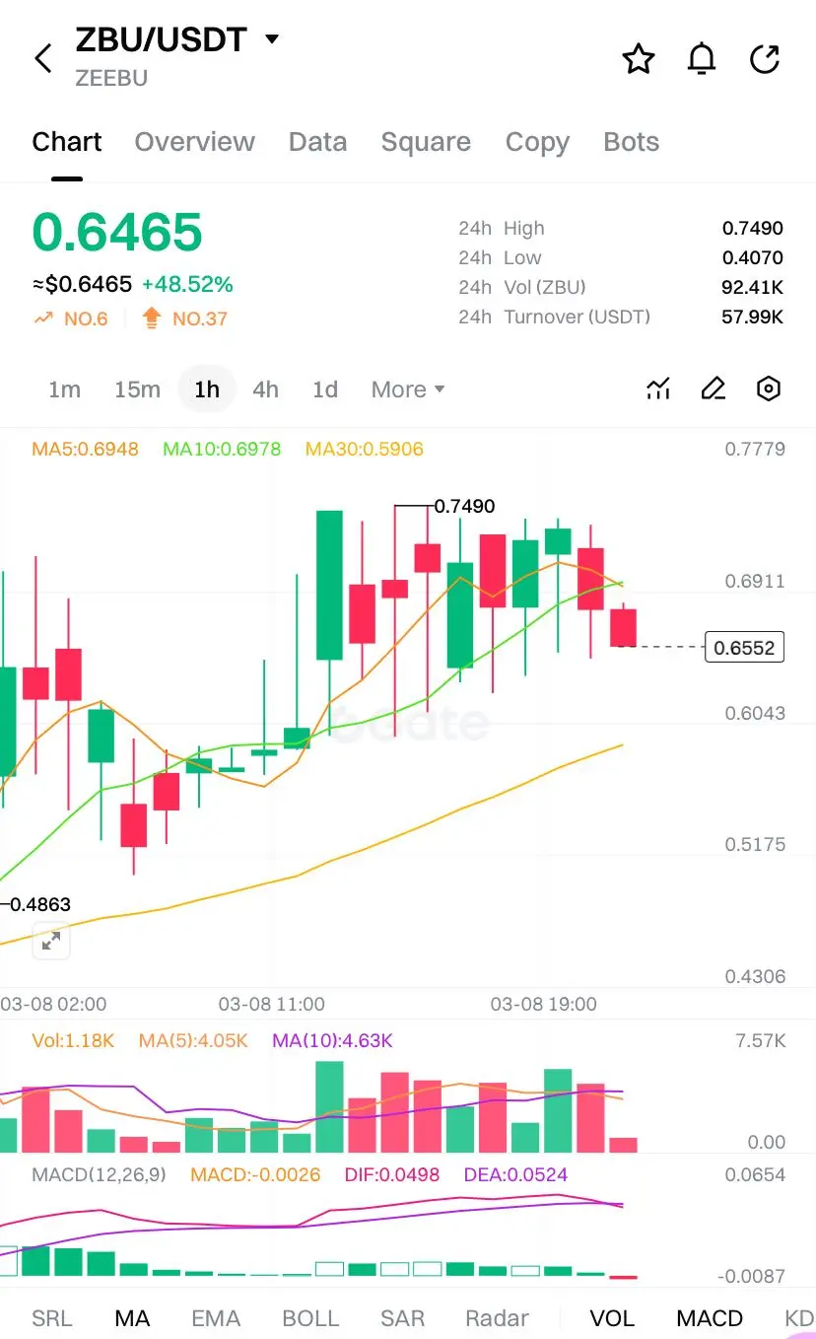
Task: Switch to the Overview tab
Action: [x=194, y=142]
